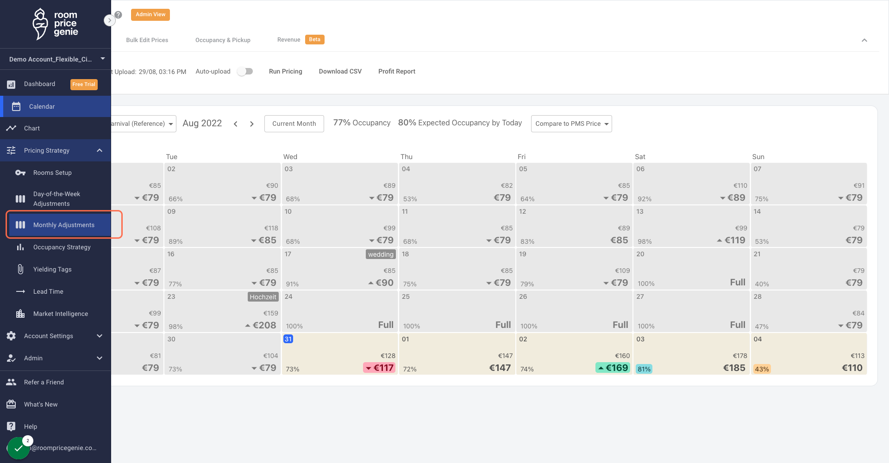Open the Revenue Beta tab
The height and width of the screenshot is (463, 889).
click(301, 39)
